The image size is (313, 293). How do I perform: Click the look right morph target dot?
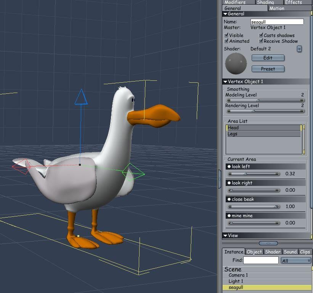pyautogui.click(x=229, y=183)
